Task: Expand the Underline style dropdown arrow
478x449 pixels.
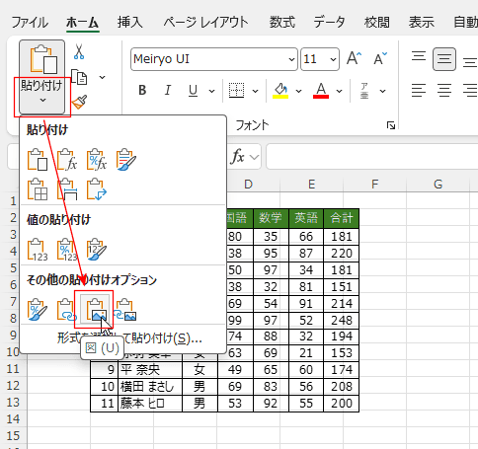Action: (211, 91)
